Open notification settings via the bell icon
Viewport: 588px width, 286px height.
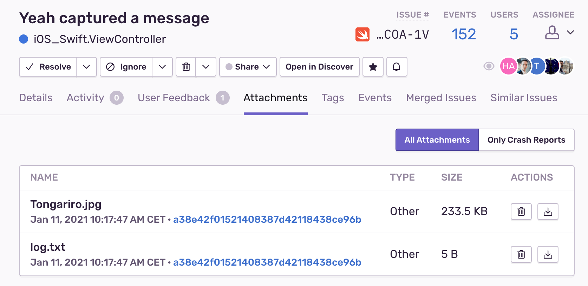(x=397, y=67)
